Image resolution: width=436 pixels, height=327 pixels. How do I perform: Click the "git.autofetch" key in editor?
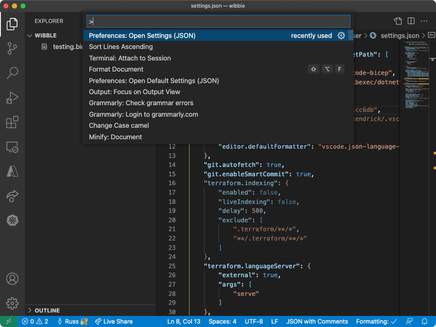(x=231, y=165)
